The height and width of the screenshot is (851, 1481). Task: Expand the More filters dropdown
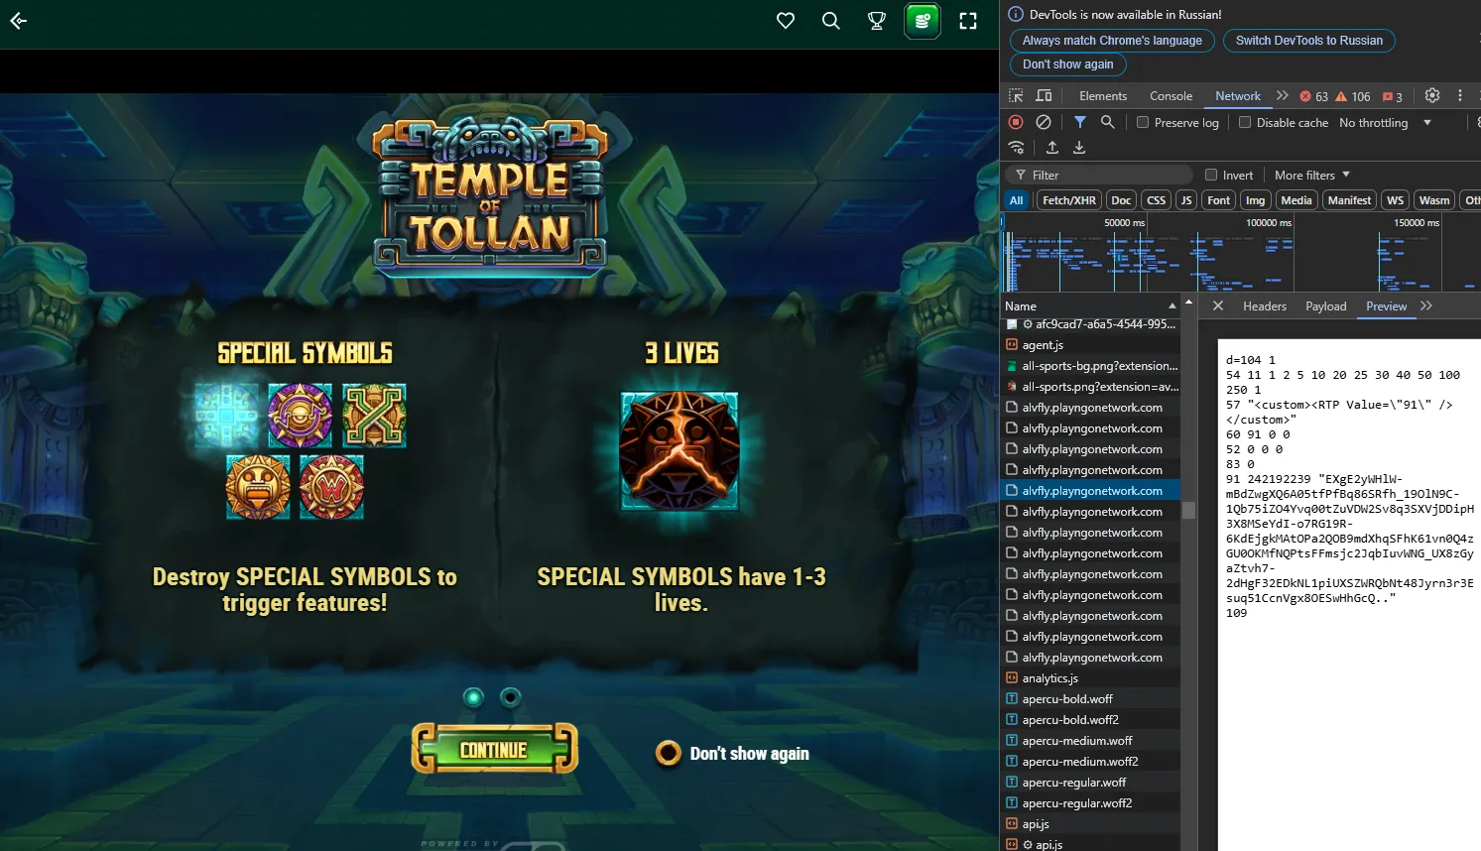[1312, 176]
